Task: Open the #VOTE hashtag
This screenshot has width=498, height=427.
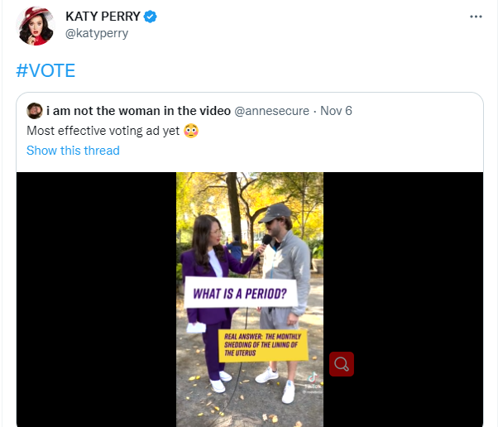Action: coord(45,70)
